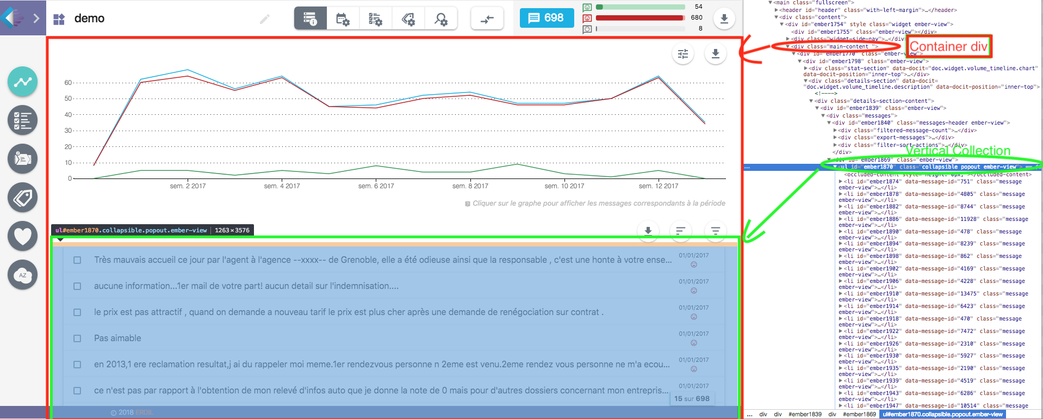Open chart tuning settings icon
The width and height of the screenshot is (1043, 419).
[x=683, y=53]
